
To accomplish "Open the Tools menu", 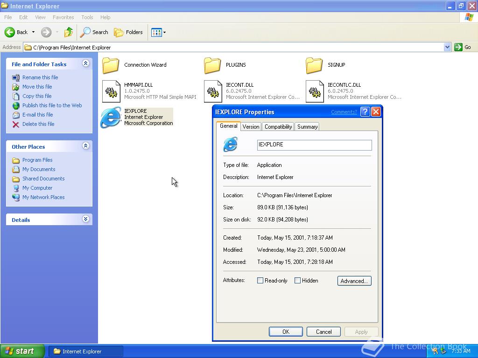I will (87, 17).
